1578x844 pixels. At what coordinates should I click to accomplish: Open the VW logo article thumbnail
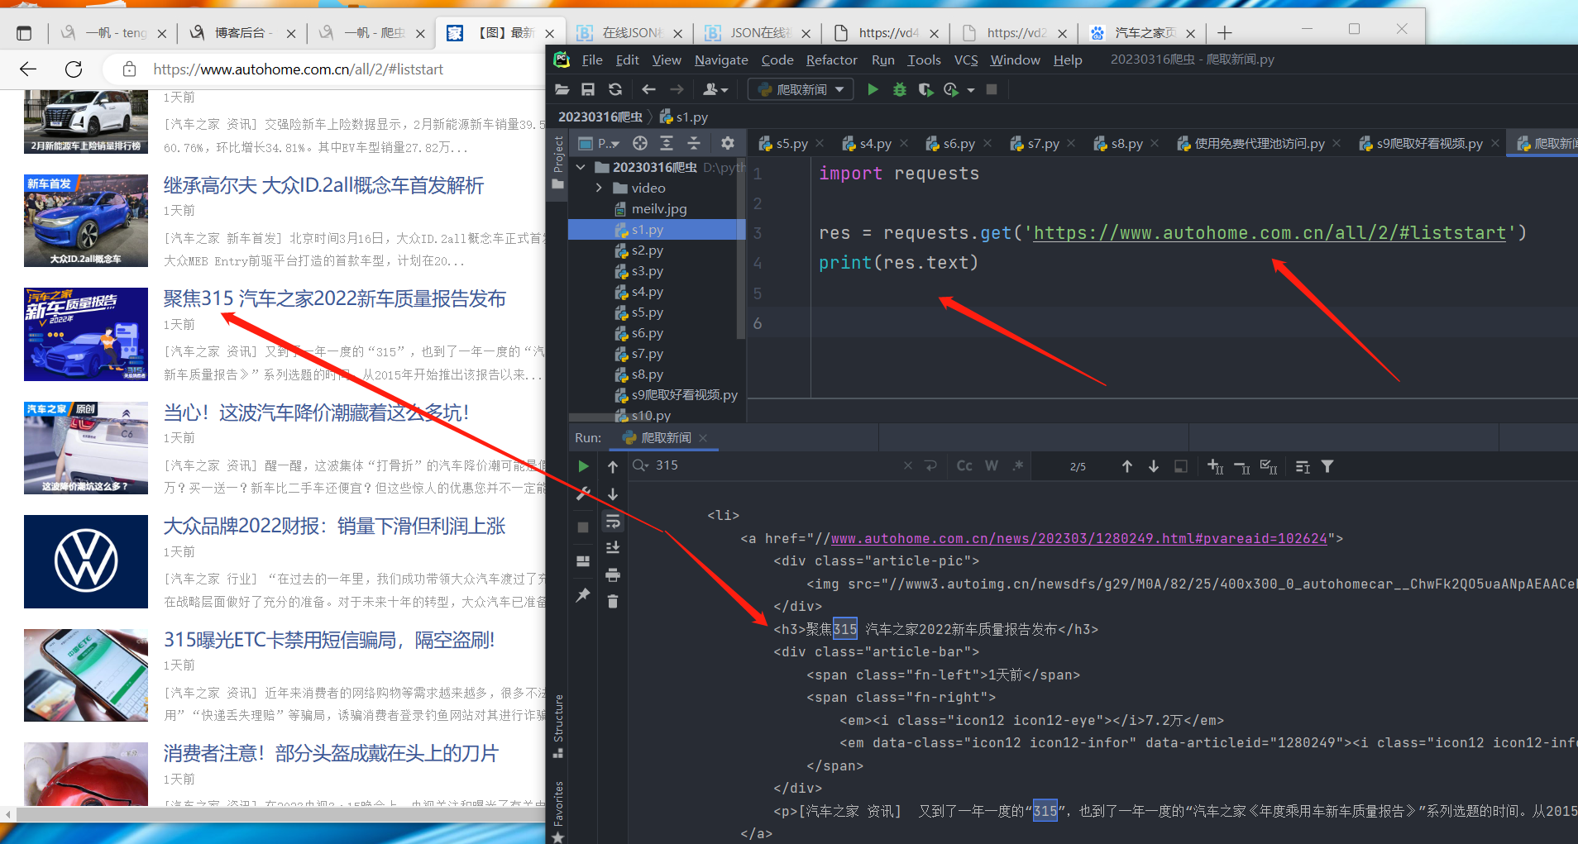pyautogui.click(x=86, y=562)
